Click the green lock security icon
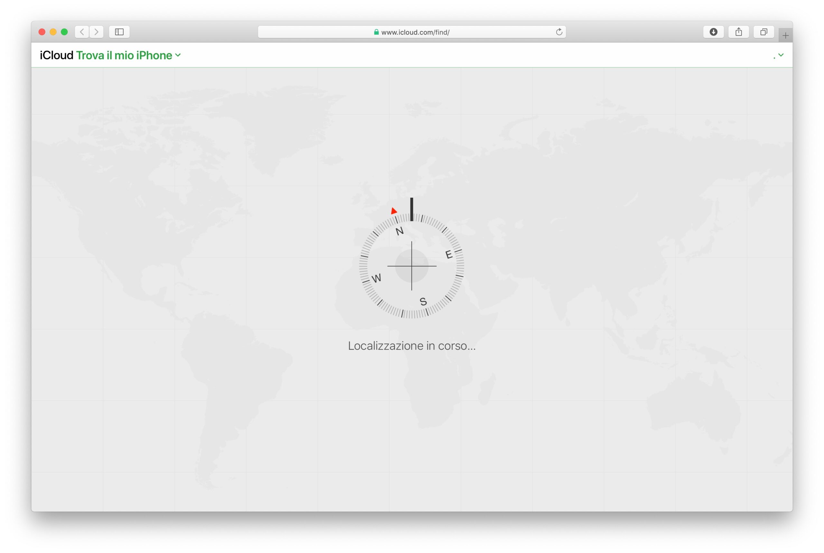Viewport: 824px width, 553px height. [x=376, y=32]
